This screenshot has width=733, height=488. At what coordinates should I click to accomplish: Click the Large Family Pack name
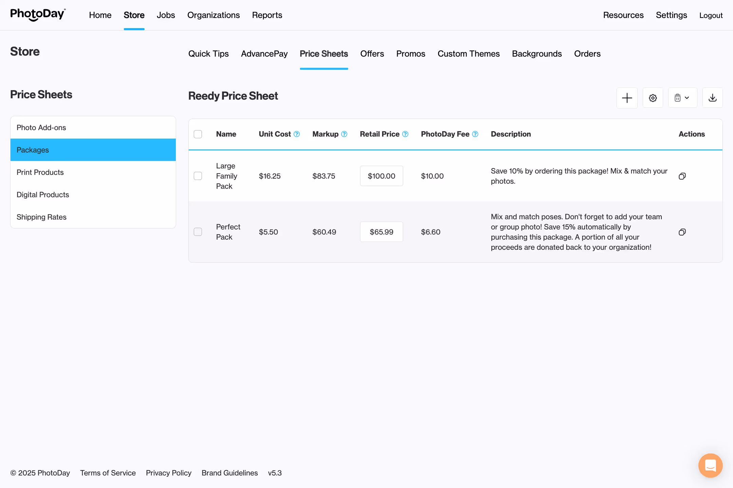pyautogui.click(x=227, y=176)
